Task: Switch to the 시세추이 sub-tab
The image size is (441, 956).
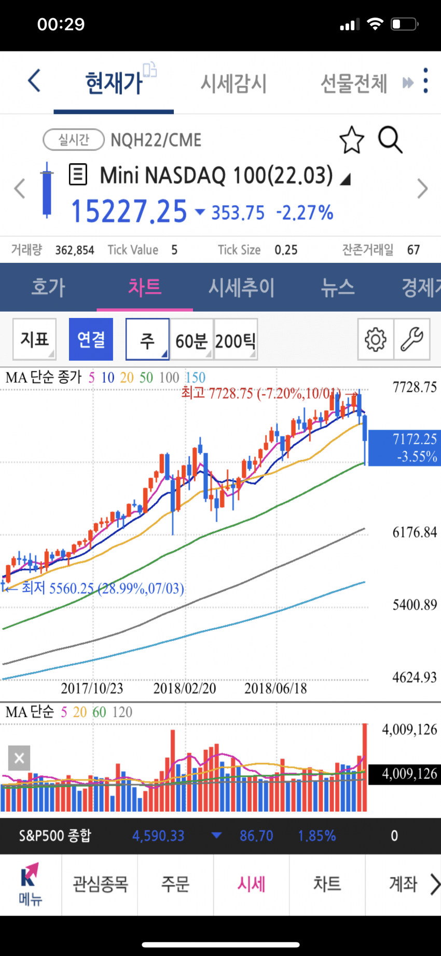Action: pos(241,287)
